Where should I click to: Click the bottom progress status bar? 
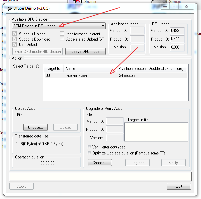click(100, 177)
